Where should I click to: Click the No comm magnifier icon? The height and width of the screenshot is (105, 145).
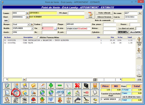click(x=33, y=93)
